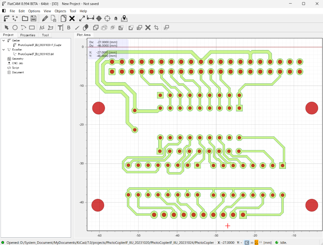Open the Tool tab

(x=45, y=35)
